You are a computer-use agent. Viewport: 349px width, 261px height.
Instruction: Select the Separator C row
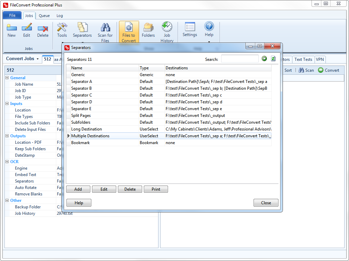click(169, 95)
